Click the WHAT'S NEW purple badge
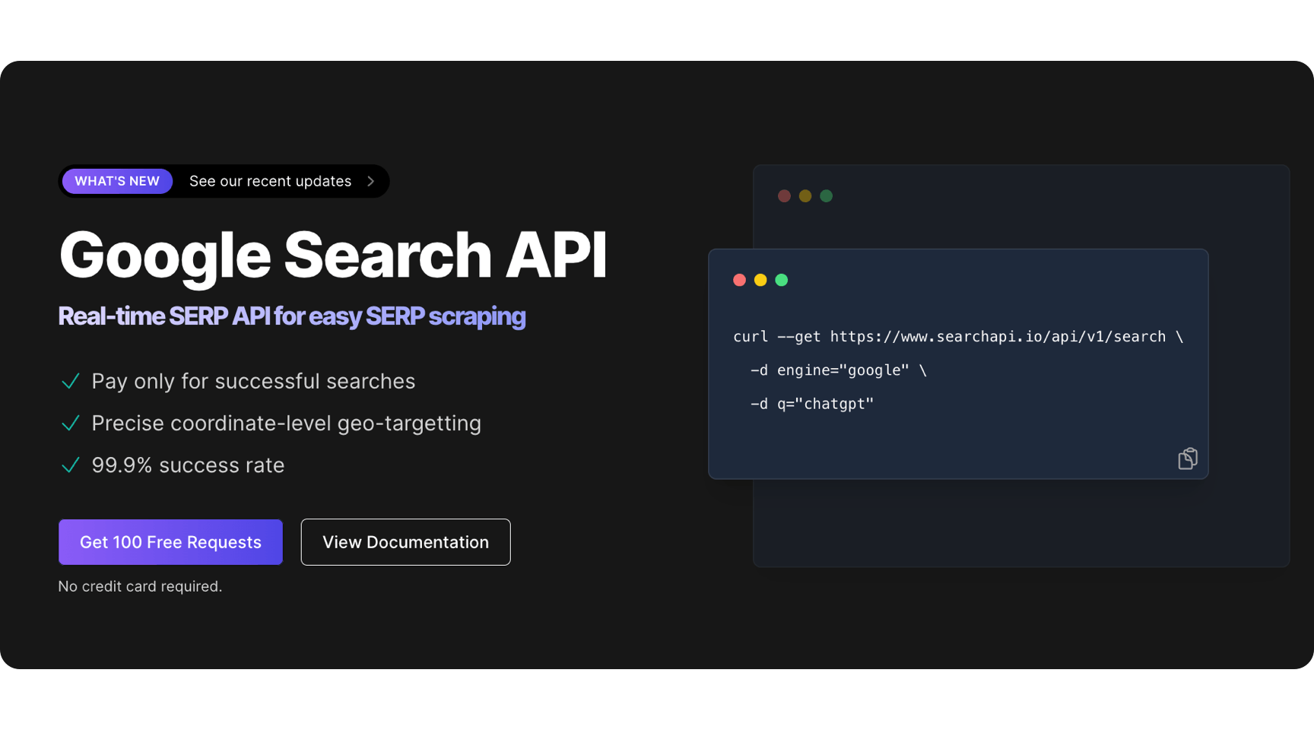Viewport: 1314px width, 730px height. [116, 181]
